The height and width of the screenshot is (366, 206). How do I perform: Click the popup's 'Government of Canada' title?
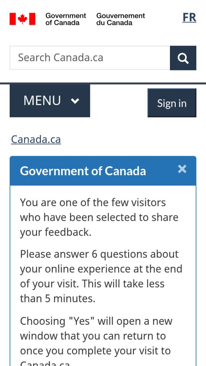click(x=83, y=171)
